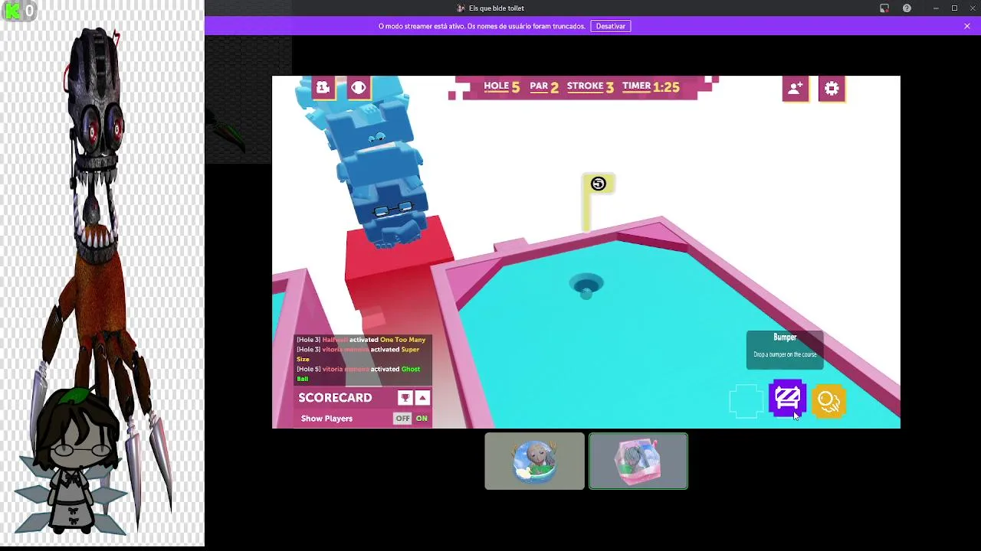Click the One Too Many activation log entry
Screen dimensions: 981x551
click(361, 340)
